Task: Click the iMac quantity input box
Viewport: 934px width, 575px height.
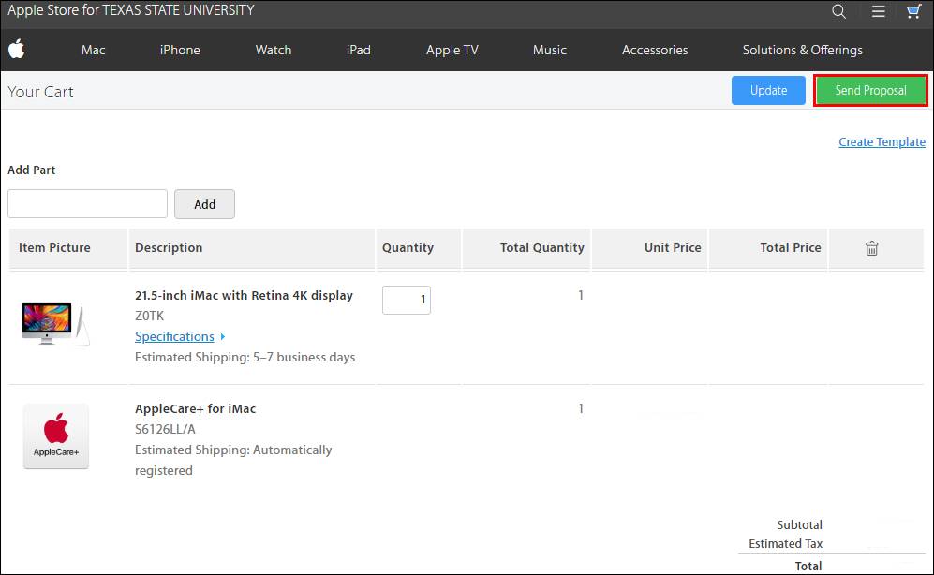Action: (407, 300)
